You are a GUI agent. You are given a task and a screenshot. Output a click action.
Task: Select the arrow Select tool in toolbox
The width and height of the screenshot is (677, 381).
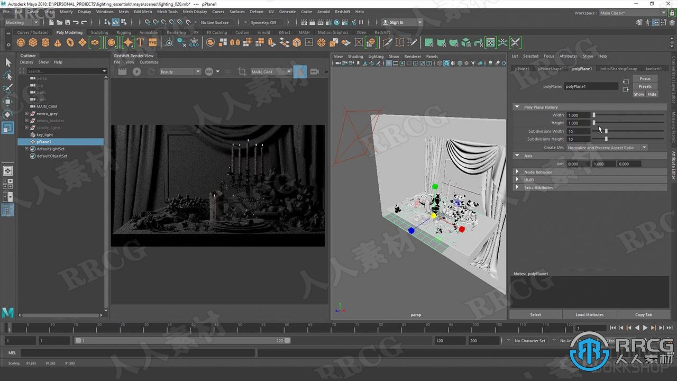click(x=8, y=62)
